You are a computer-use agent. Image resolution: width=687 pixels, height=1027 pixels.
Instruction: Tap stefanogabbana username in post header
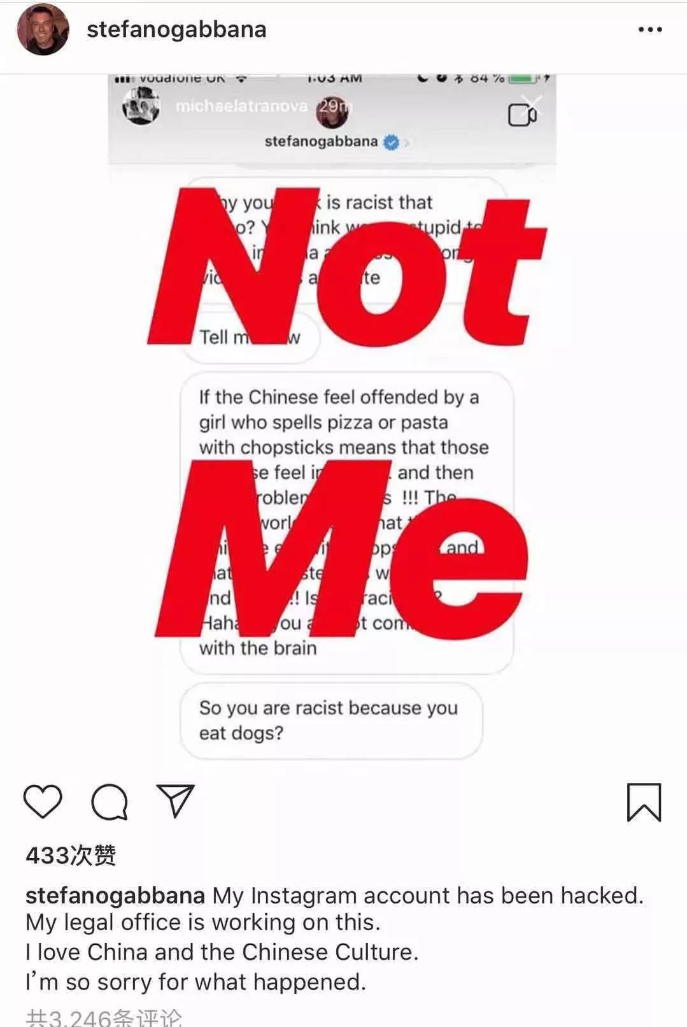pyautogui.click(x=176, y=29)
